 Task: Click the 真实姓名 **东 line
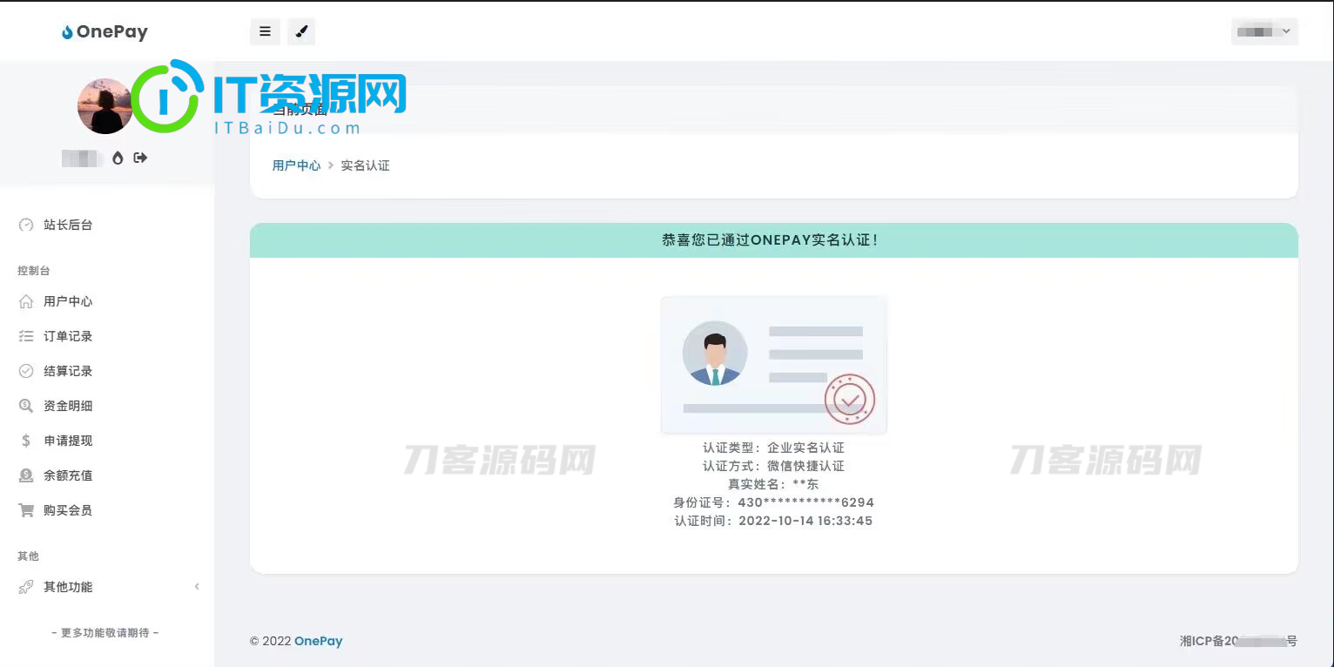click(773, 484)
